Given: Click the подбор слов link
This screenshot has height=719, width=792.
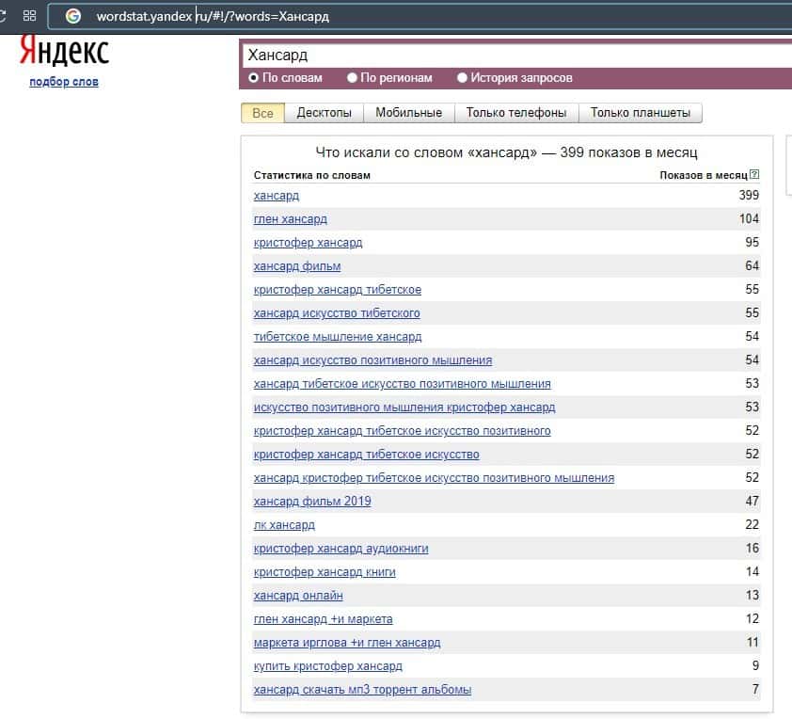Looking at the screenshot, I should tap(64, 82).
